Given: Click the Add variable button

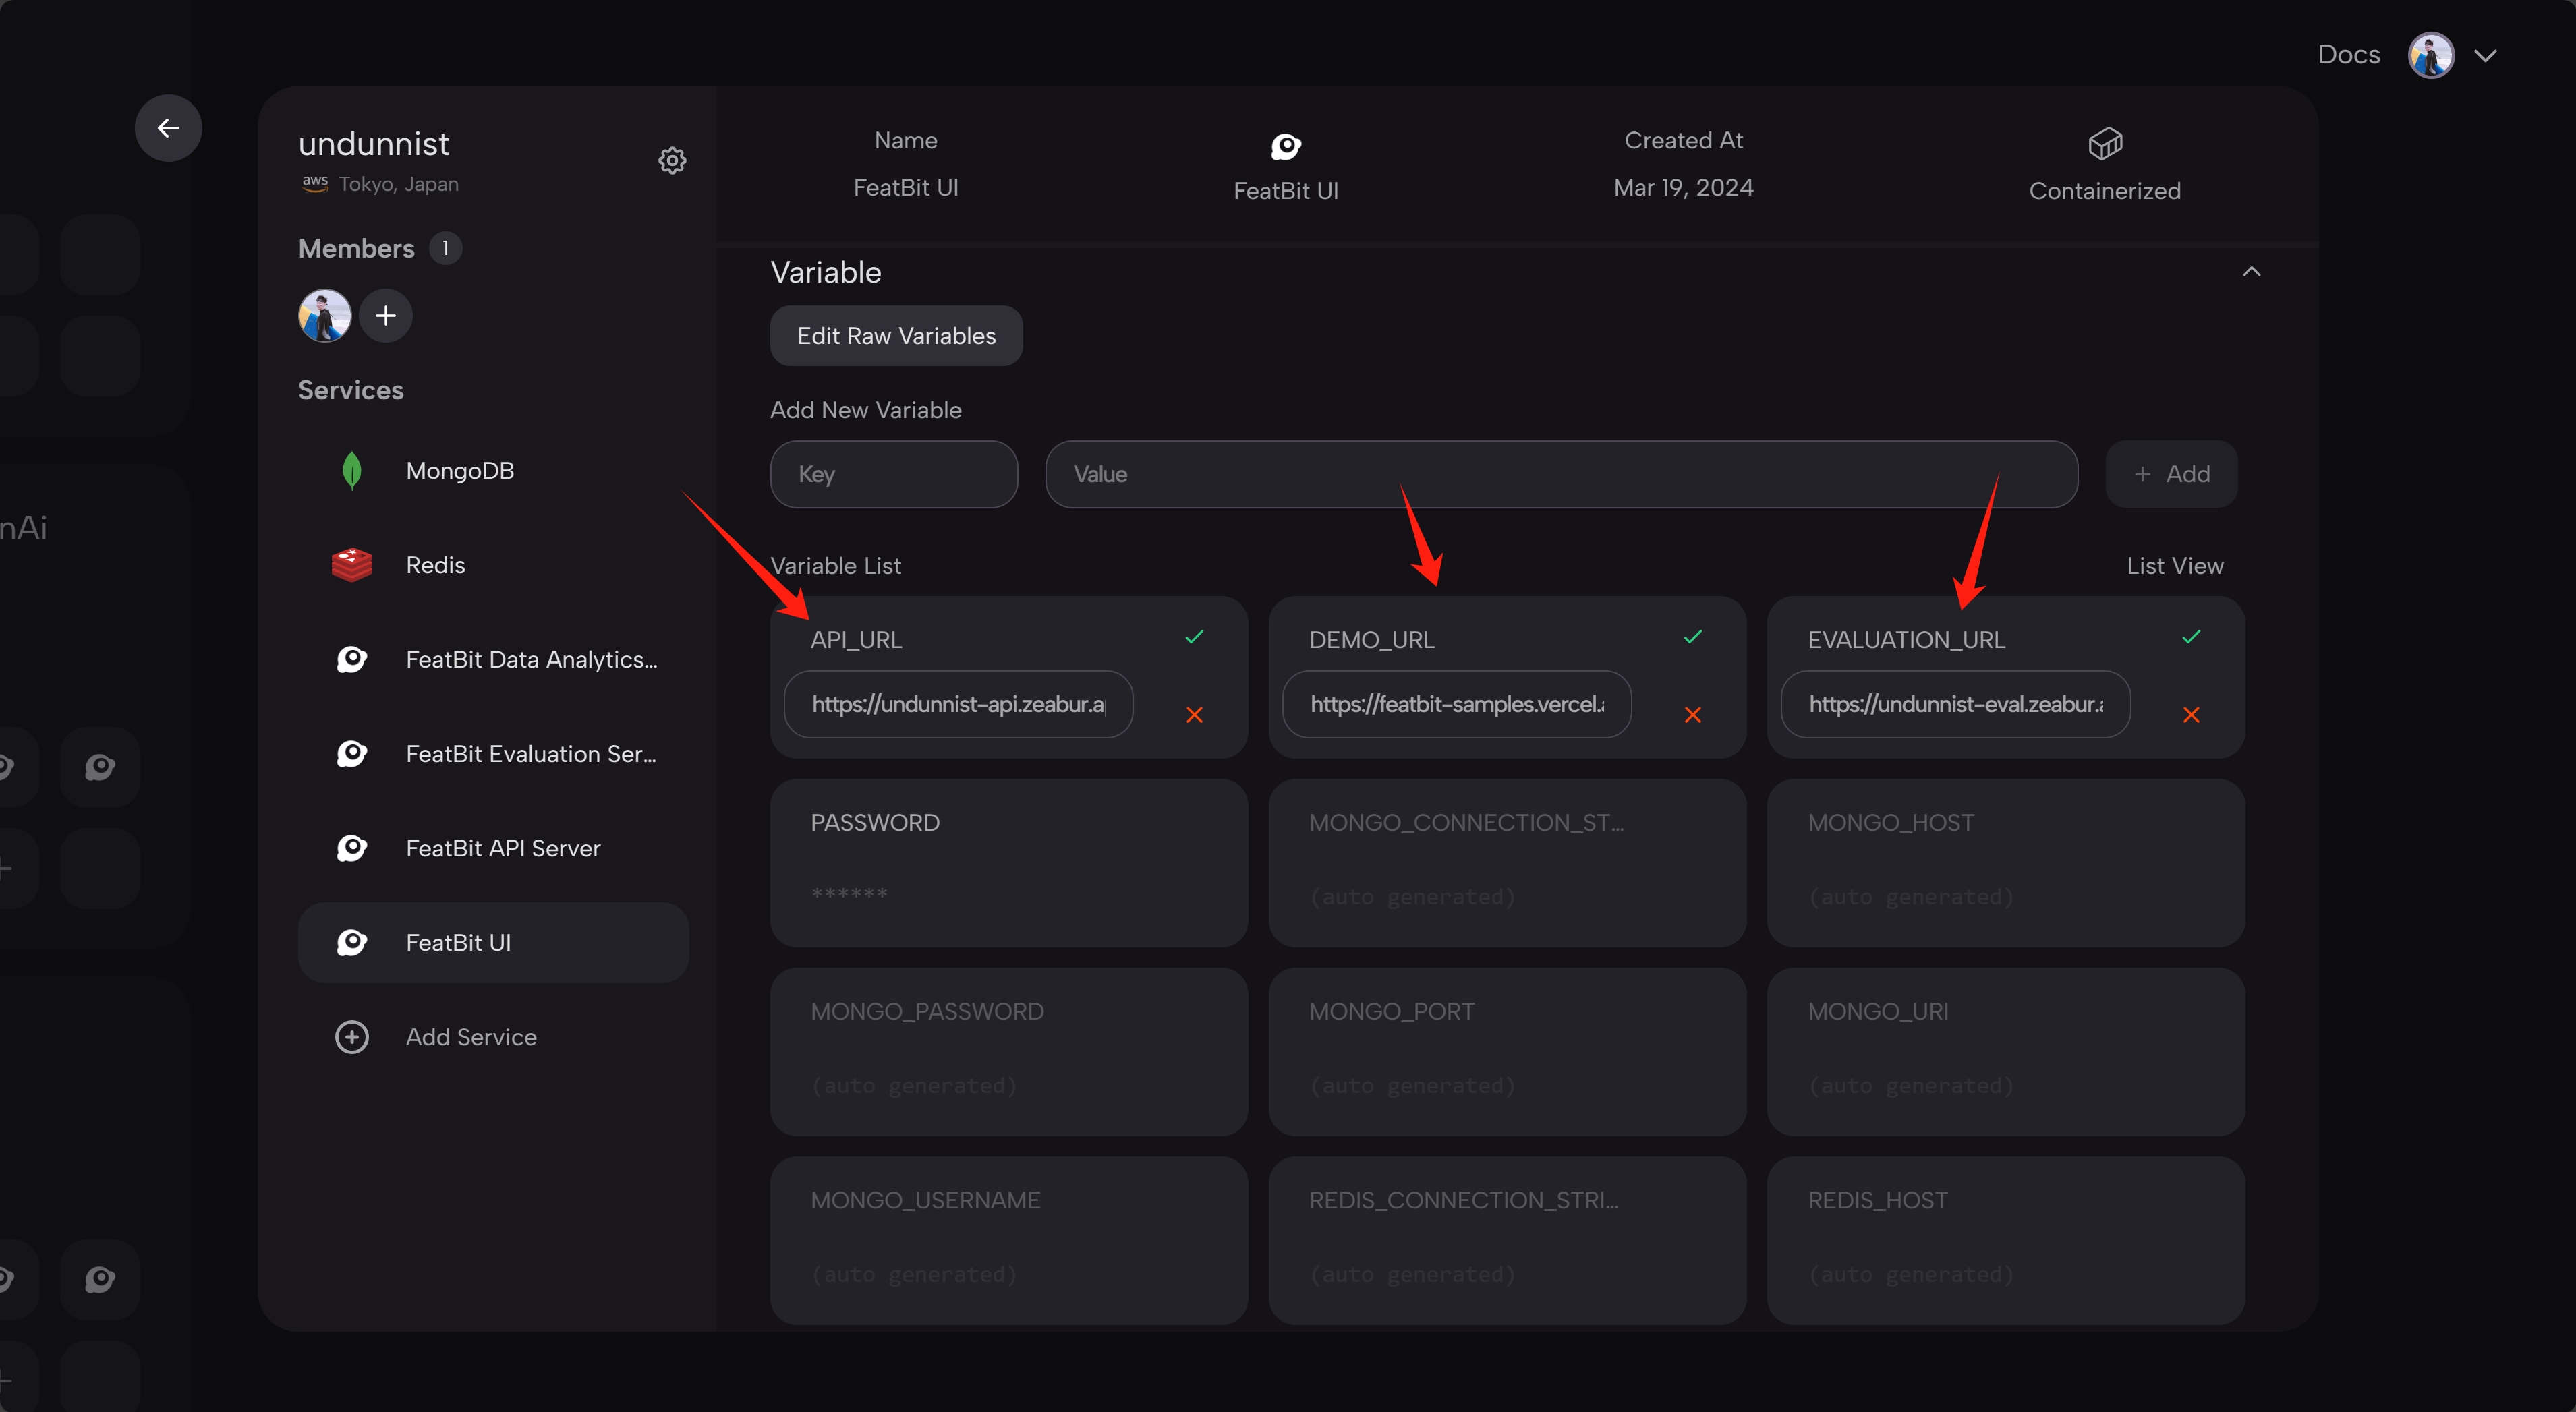Looking at the screenshot, I should [x=2171, y=474].
